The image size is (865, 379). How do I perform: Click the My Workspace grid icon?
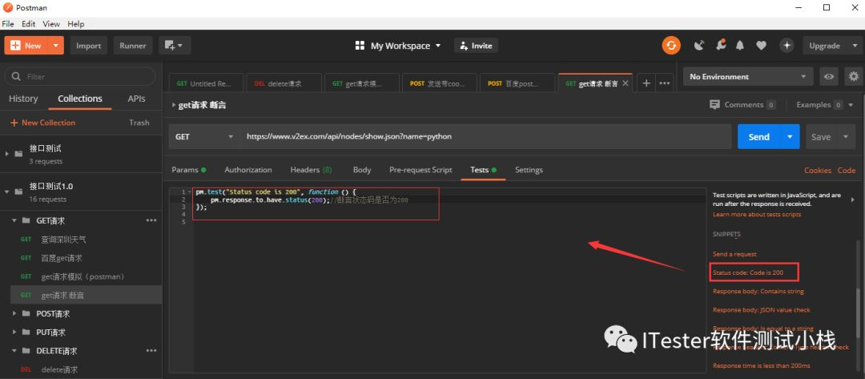360,45
